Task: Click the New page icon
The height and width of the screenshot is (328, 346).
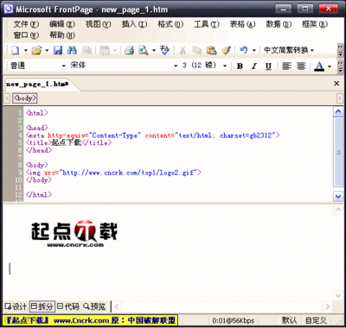Action: 16,50
